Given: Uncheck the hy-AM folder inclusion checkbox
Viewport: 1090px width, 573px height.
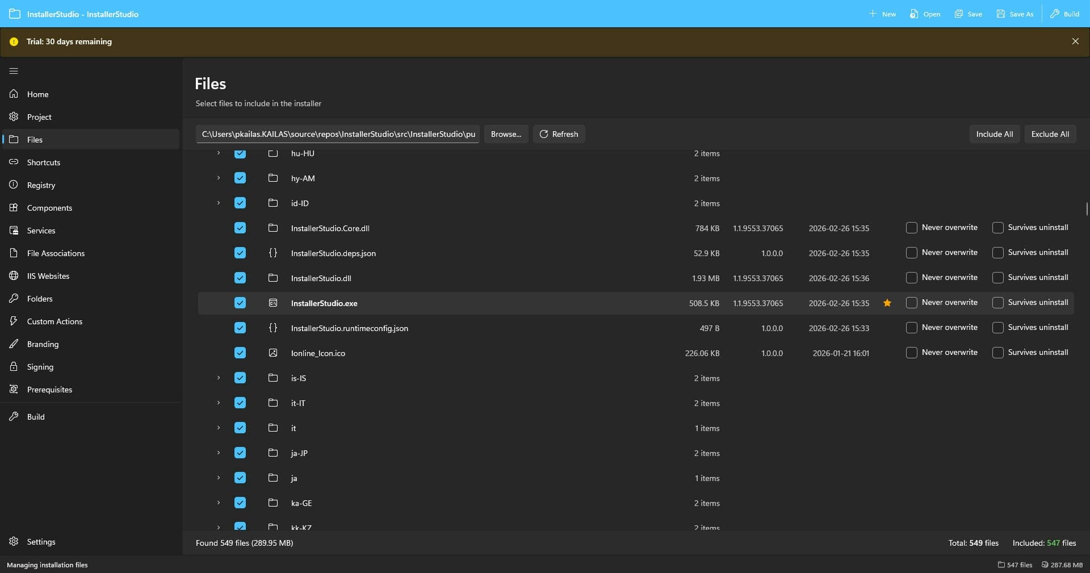Looking at the screenshot, I should point(240,178).
